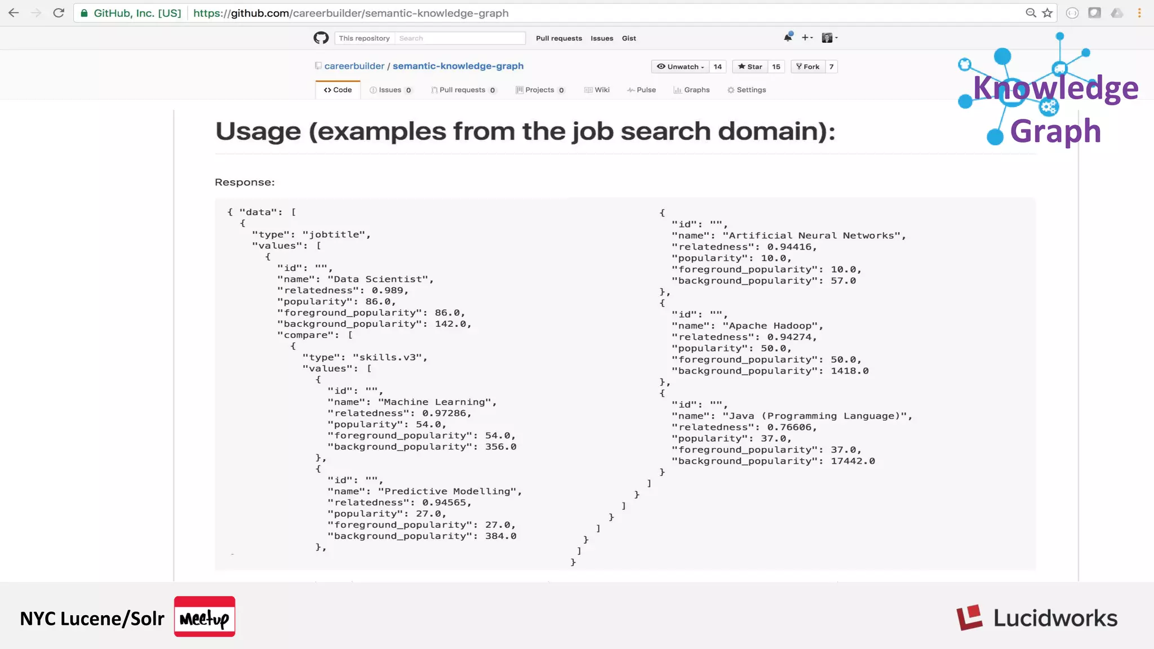Bookmark the page with the star icon
The height and width of the screenshot is (649, 1154).
pyautogui.click(x=1047, y=13)
